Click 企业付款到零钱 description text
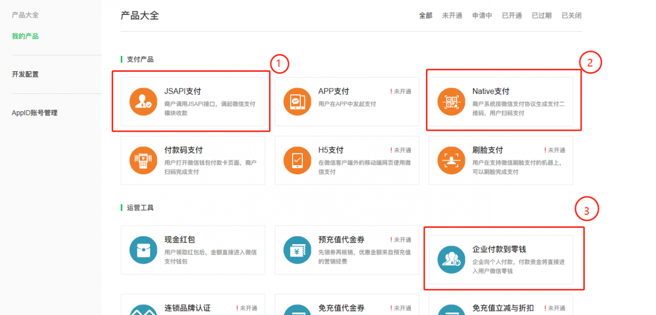Viewport: 656px width, 315px height. (518, 266)
